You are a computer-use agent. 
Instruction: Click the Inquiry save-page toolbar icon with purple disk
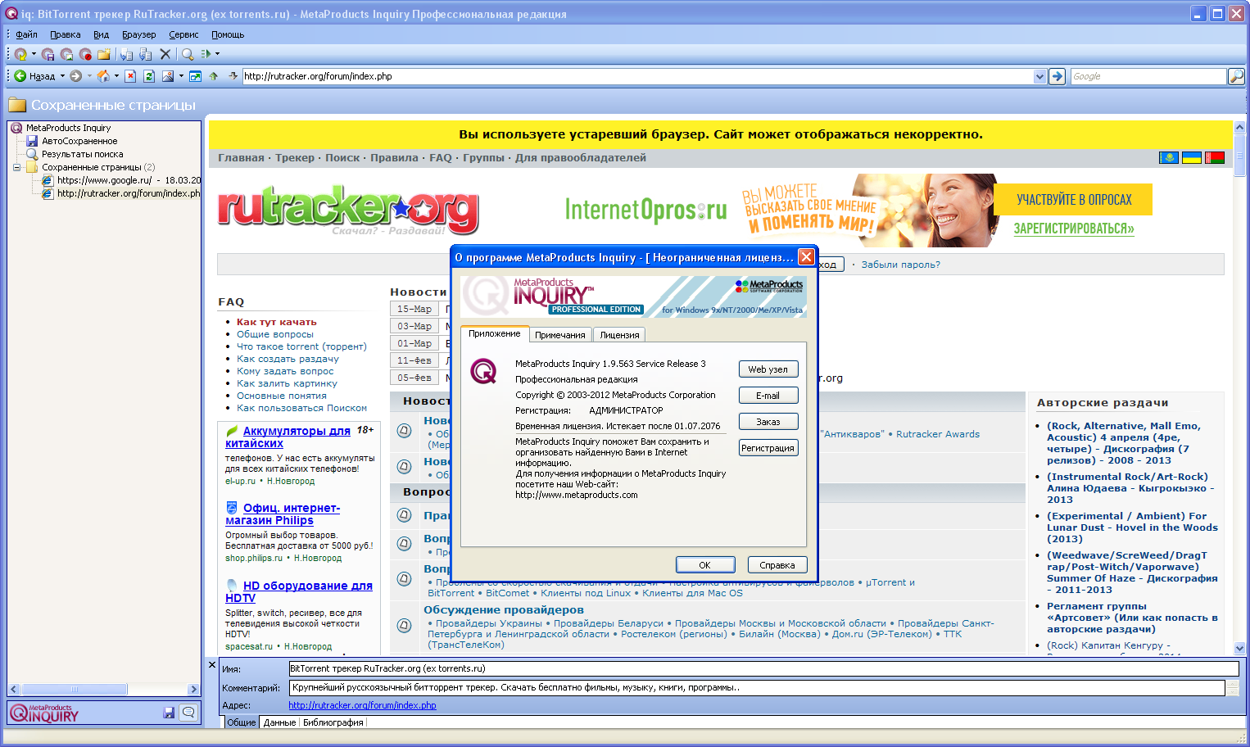point(48,54)
